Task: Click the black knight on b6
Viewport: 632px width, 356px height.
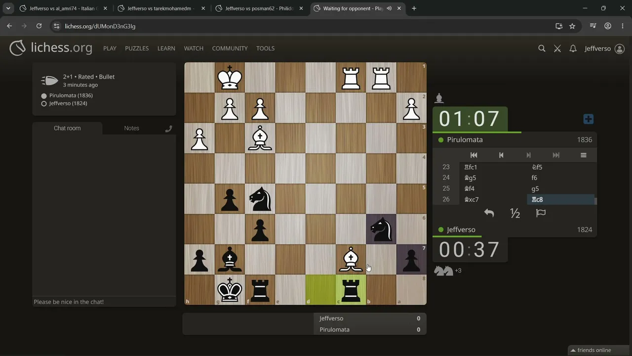Action: tap(381, 229)
